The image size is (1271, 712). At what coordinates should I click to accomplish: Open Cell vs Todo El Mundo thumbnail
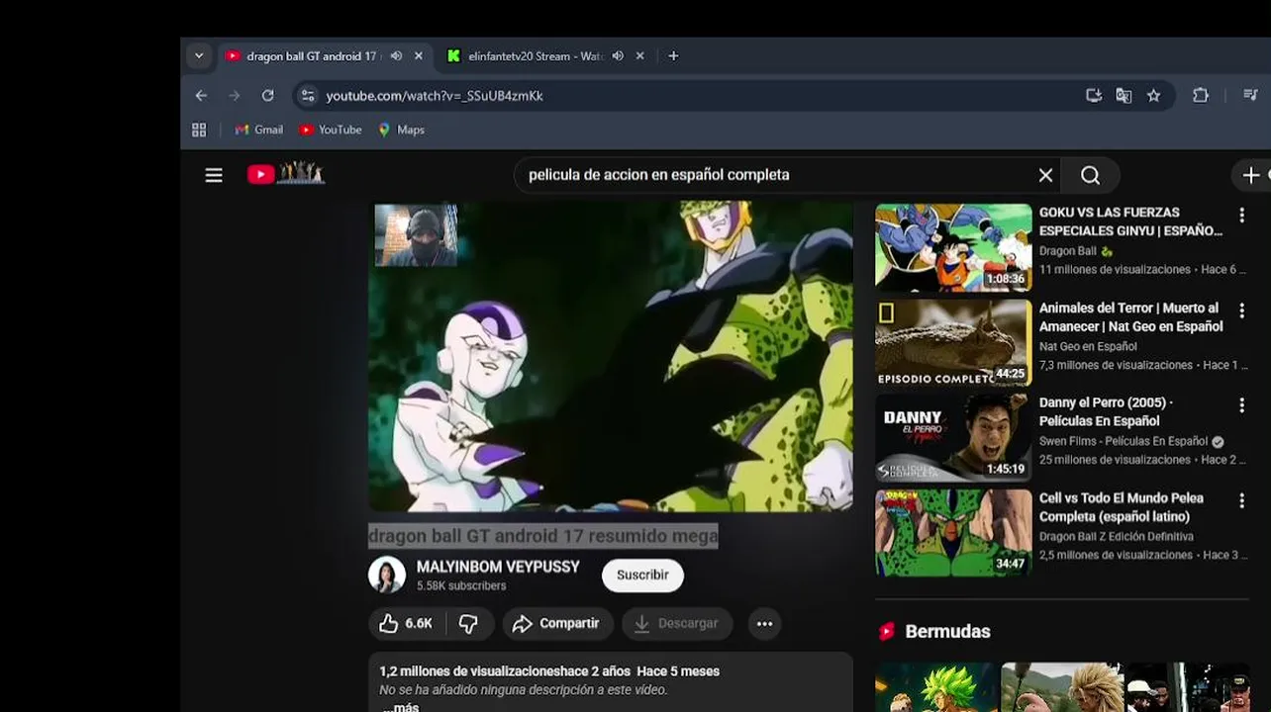pos(953,533)
